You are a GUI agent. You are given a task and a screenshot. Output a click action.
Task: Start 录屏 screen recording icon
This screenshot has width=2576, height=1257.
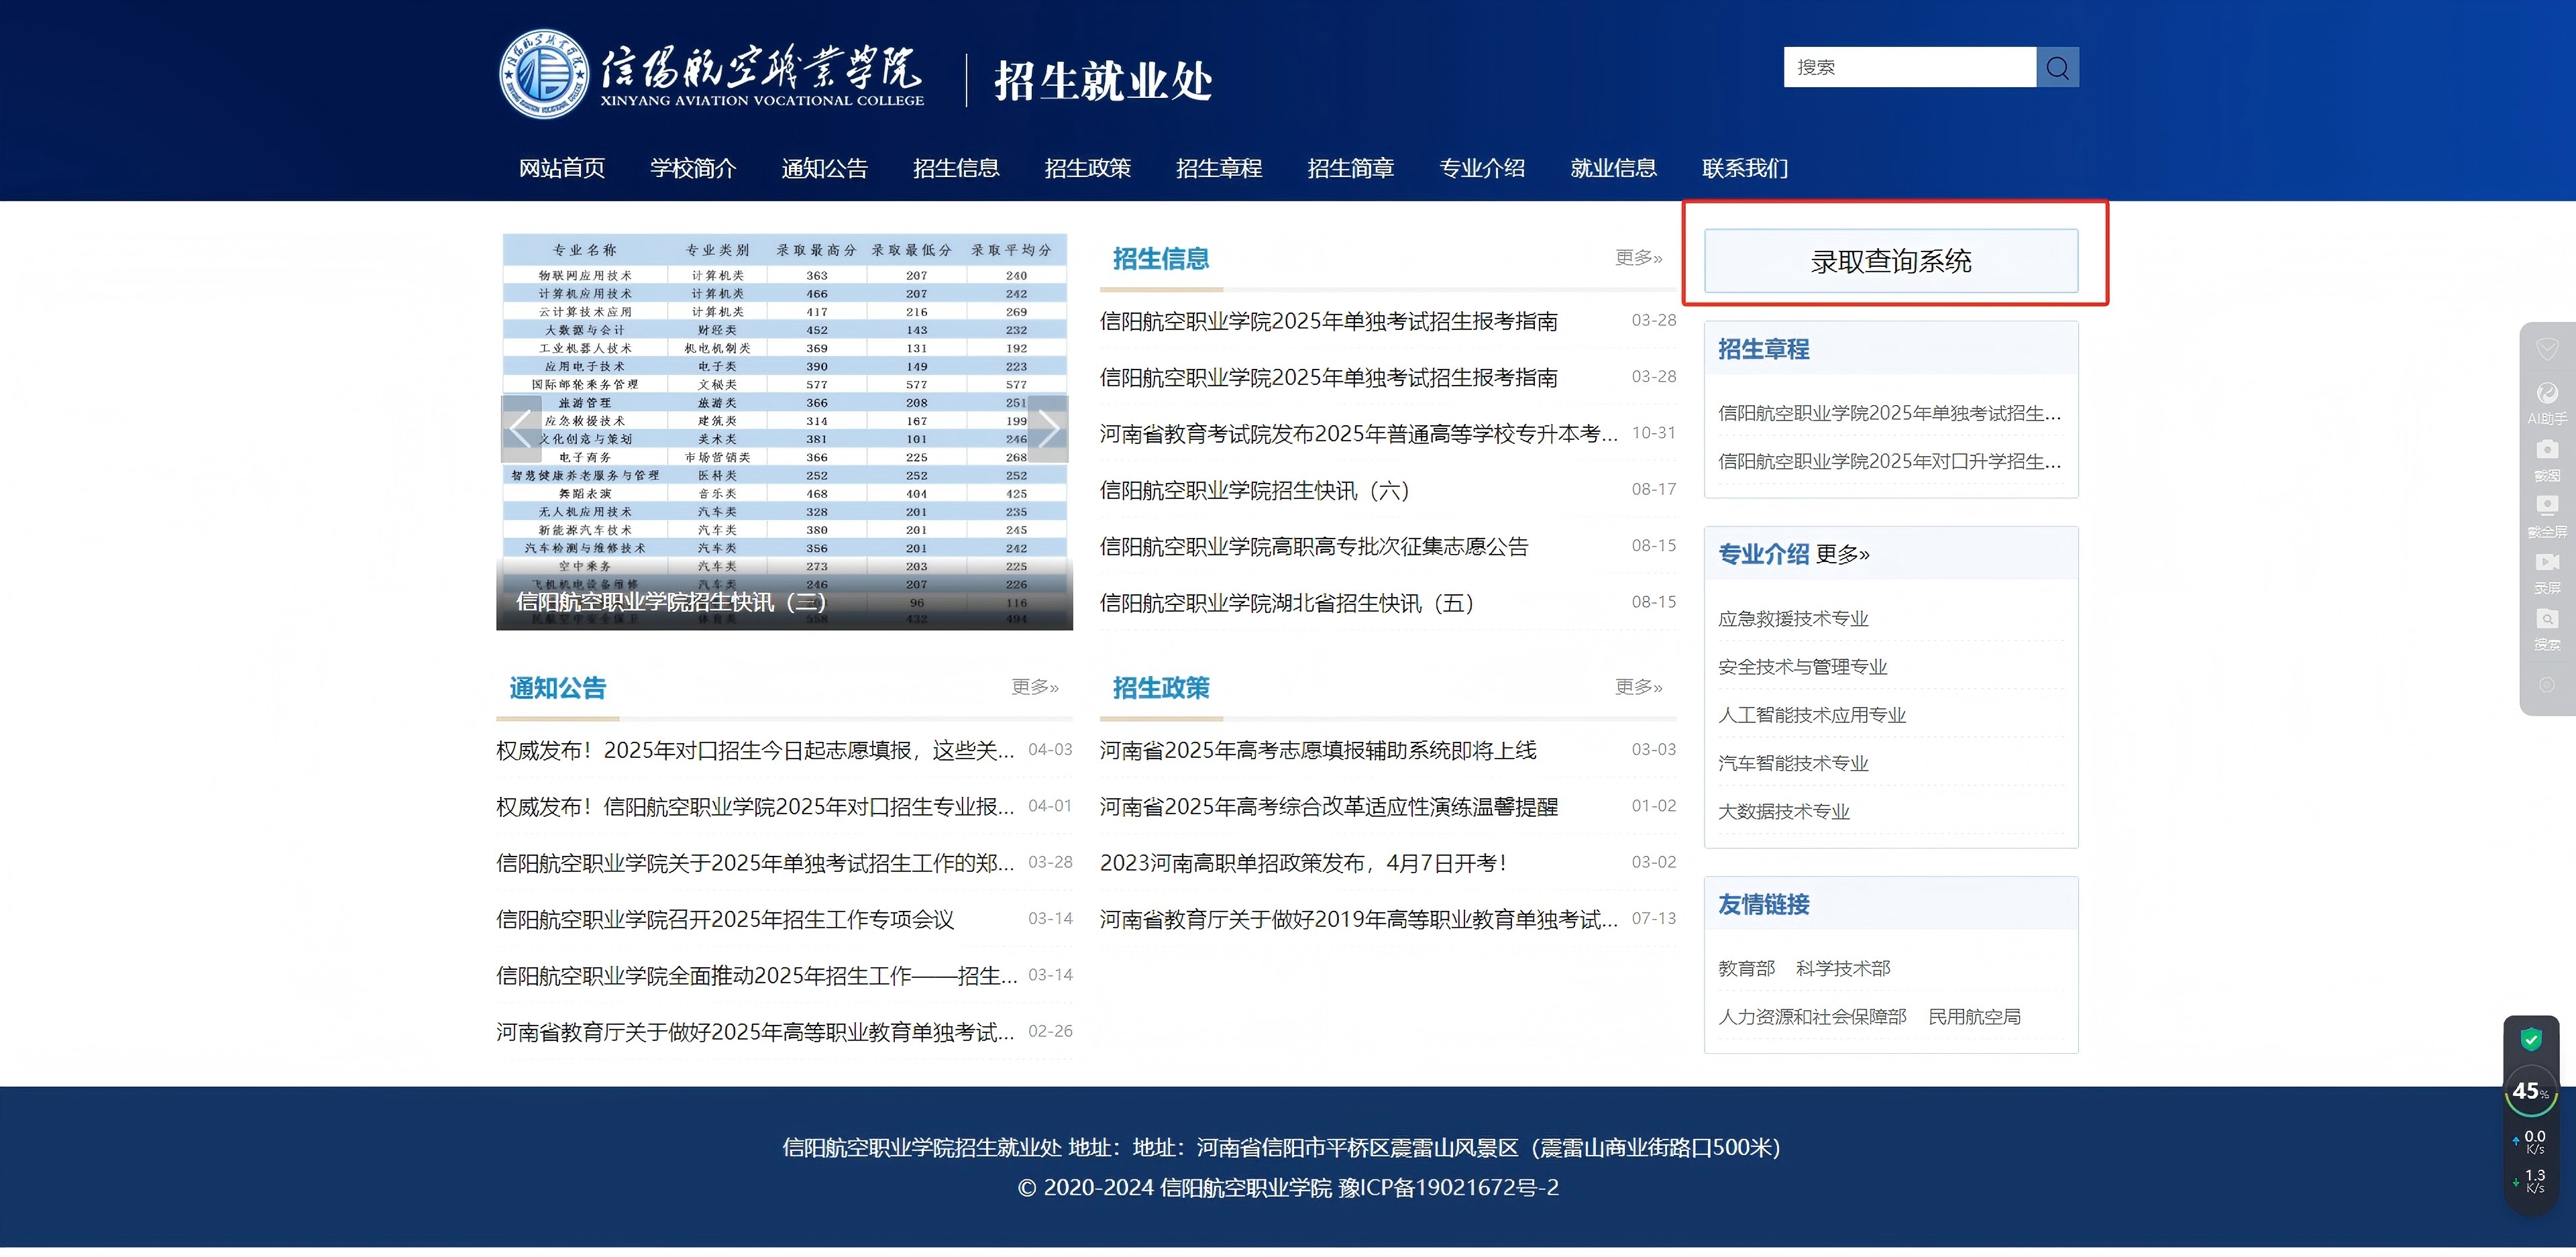click(x=2546, y=563)
